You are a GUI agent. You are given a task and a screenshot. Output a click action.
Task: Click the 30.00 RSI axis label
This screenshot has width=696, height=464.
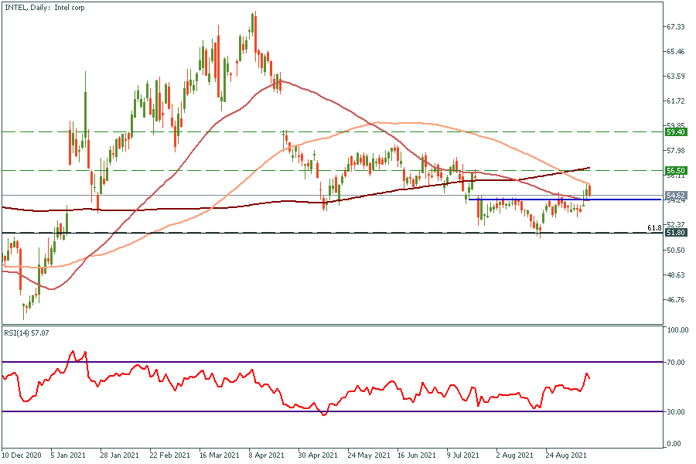(x=677, y=412)
